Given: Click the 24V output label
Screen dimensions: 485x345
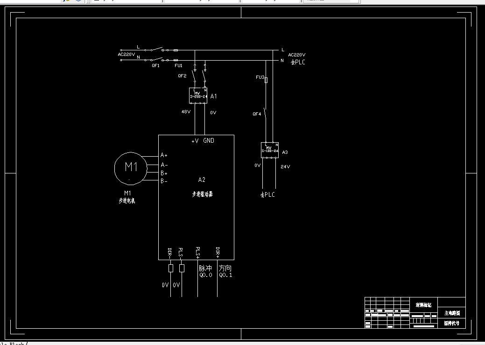Looking at the screenshot, I should (x=285, y=167).
